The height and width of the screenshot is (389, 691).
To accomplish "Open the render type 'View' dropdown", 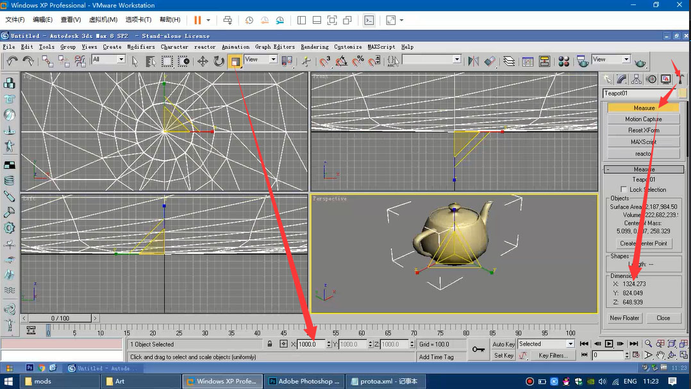I will tap(626, 59).
